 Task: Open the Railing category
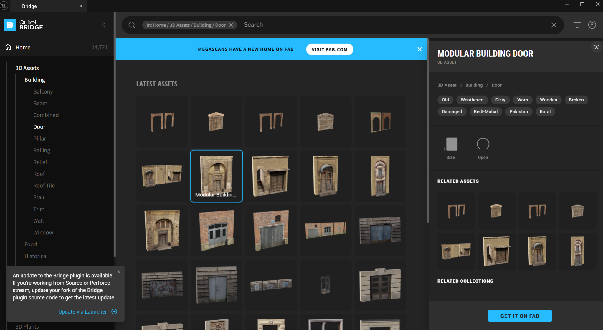point(42,150)
